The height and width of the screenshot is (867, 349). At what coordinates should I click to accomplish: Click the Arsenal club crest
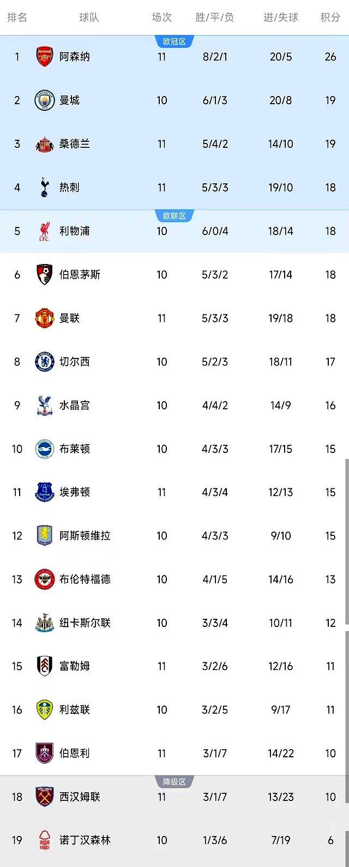tap(44, 56)
